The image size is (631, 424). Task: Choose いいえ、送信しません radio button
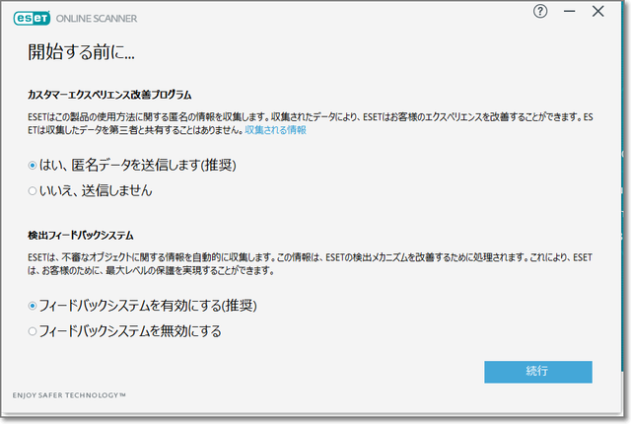pos(33,189)
